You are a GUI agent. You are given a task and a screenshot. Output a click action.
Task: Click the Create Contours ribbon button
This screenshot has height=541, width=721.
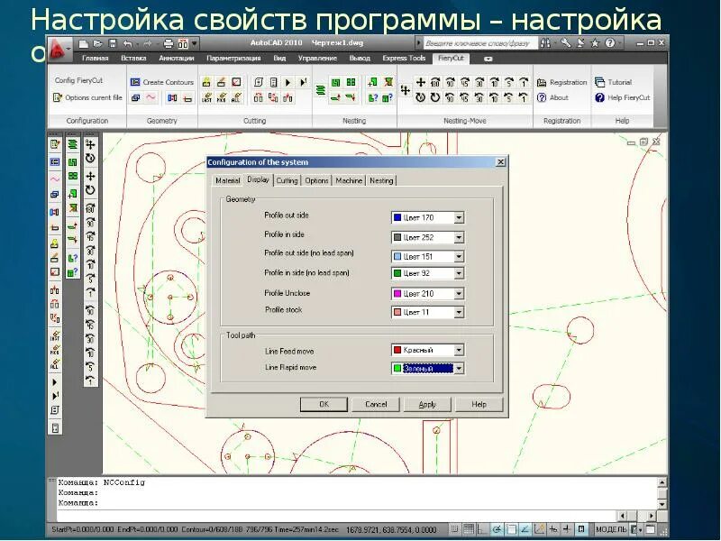click(162, 82)
